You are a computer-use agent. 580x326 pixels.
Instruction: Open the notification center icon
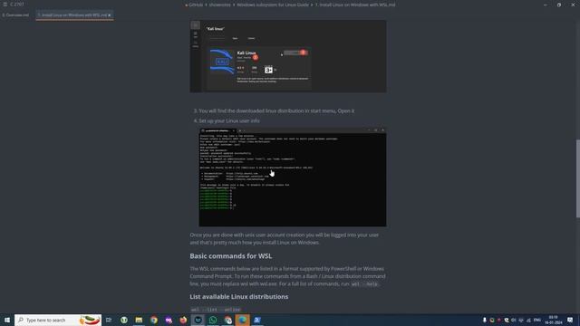click(570, 320)
